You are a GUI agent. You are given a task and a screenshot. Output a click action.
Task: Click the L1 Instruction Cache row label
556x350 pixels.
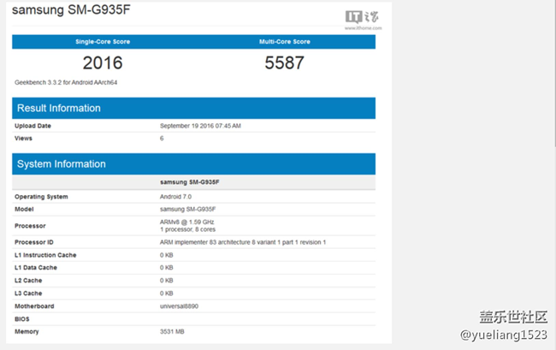46,255
